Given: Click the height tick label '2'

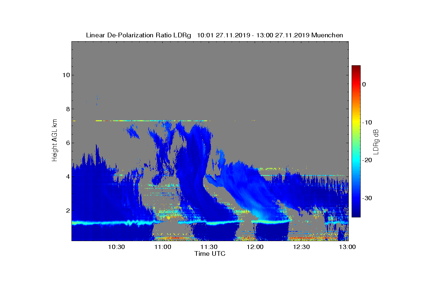Looking at the screenshot, I should pos(68,210).
